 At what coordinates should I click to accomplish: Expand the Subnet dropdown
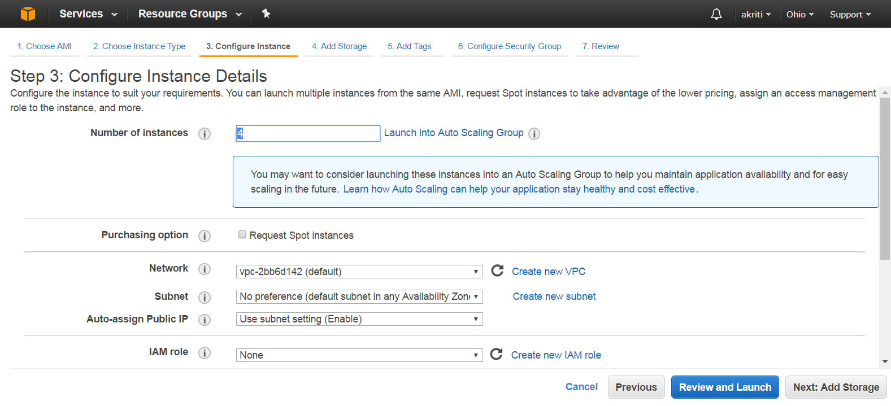click(359, 296)
